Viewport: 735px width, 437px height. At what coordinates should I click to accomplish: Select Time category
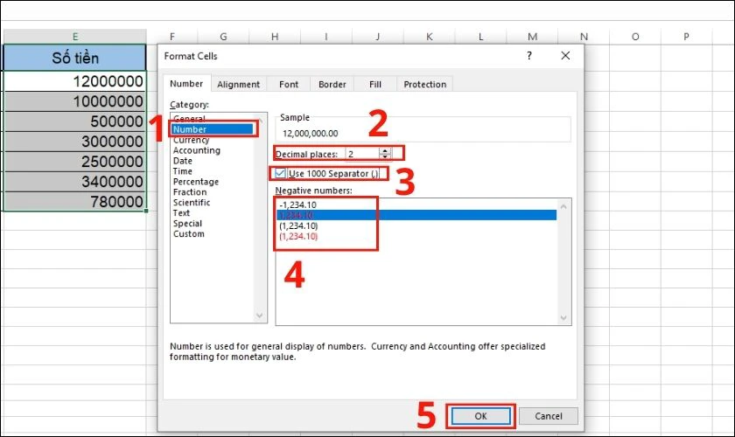pos(182,171)
